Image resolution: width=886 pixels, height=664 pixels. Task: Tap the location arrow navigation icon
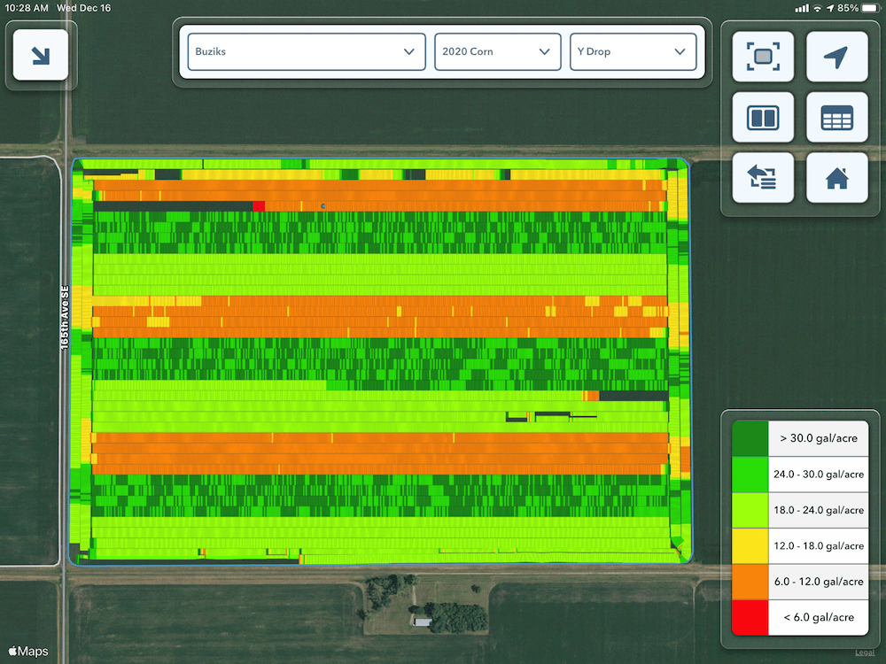[836, 58]
